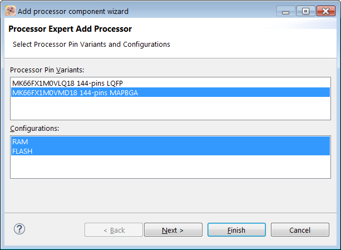Click the "Select Processor Pin Variants" description text
341x250 pixels.
tap(91, 44)
